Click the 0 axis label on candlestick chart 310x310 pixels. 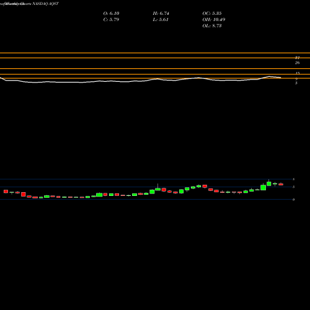point(293,200)
